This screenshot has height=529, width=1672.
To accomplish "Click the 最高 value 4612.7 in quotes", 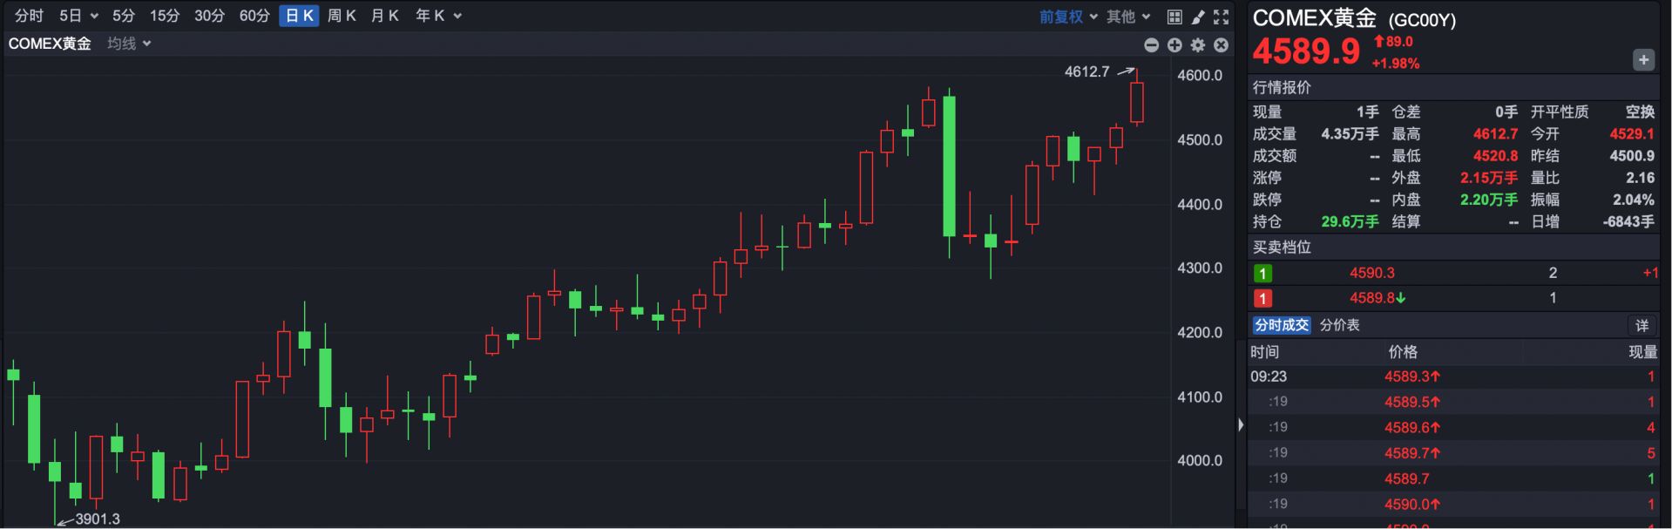I will [1495, 134].
